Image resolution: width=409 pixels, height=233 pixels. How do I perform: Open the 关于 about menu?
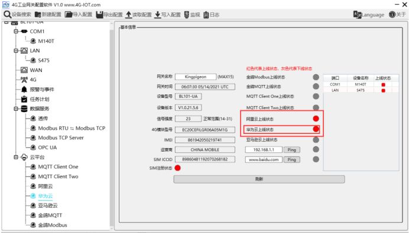[397, 15]
